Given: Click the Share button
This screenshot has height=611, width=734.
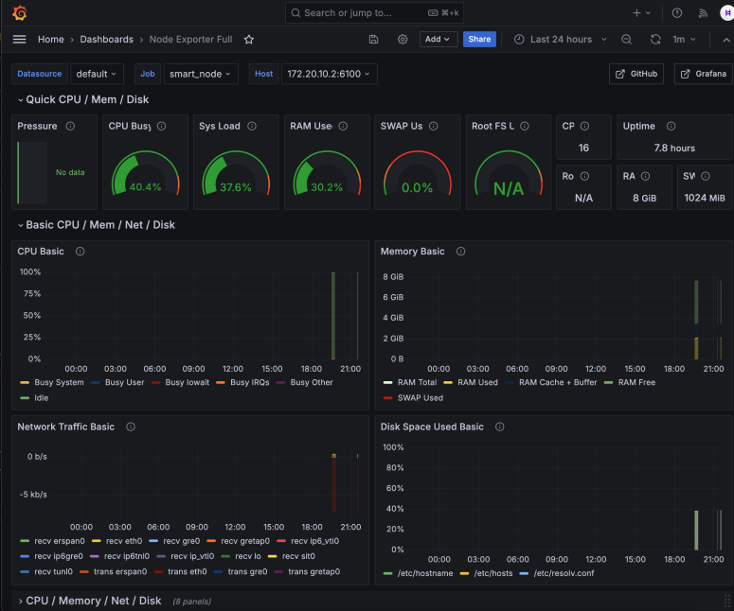Looking at the screenshot, I should 479,40.
